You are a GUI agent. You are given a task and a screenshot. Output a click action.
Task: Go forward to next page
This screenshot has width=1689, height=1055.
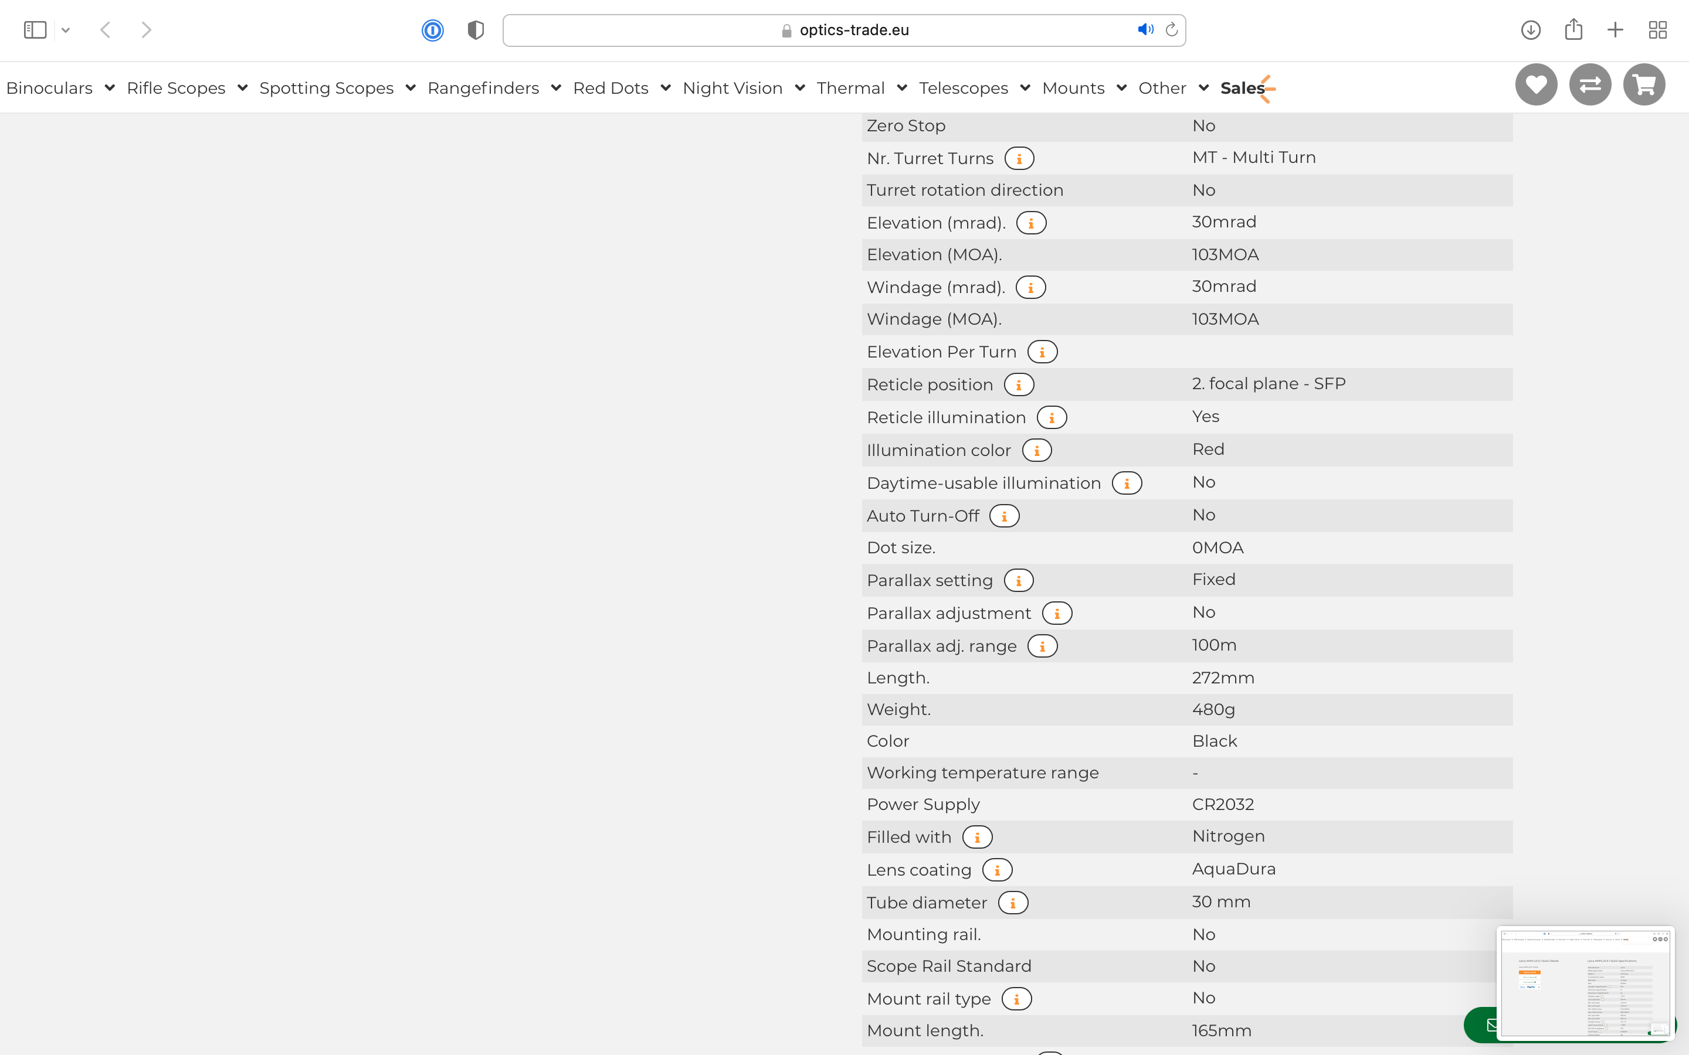pos(146,30)
